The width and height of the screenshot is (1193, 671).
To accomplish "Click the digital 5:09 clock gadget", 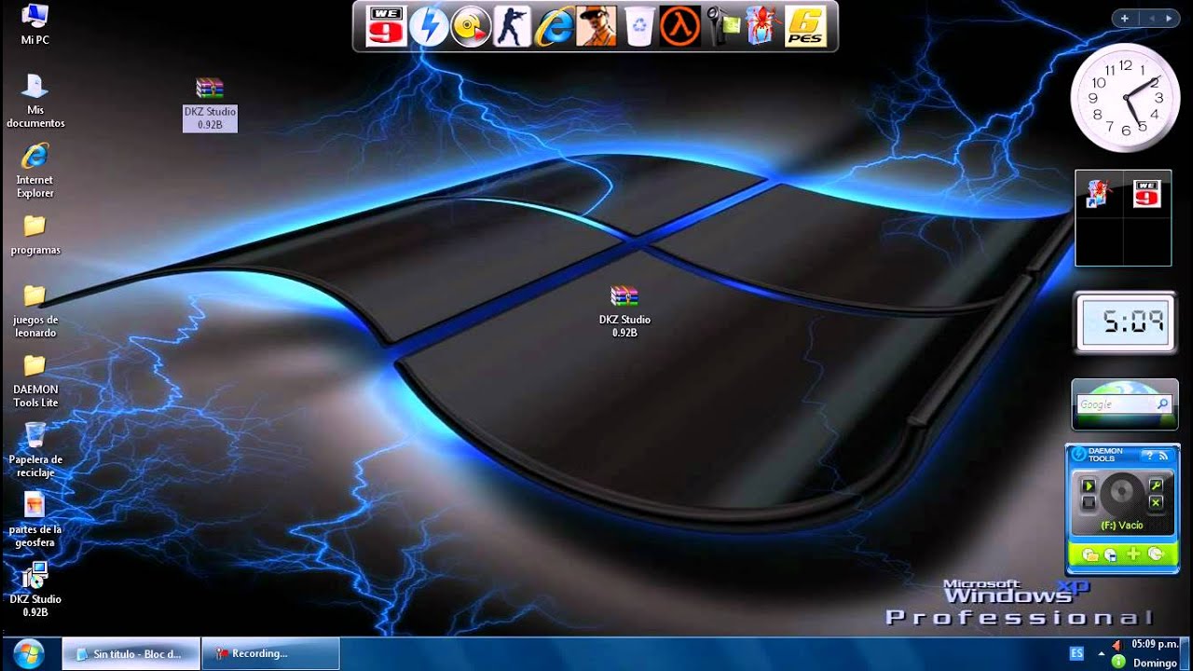I will (x=1125, y=322).
